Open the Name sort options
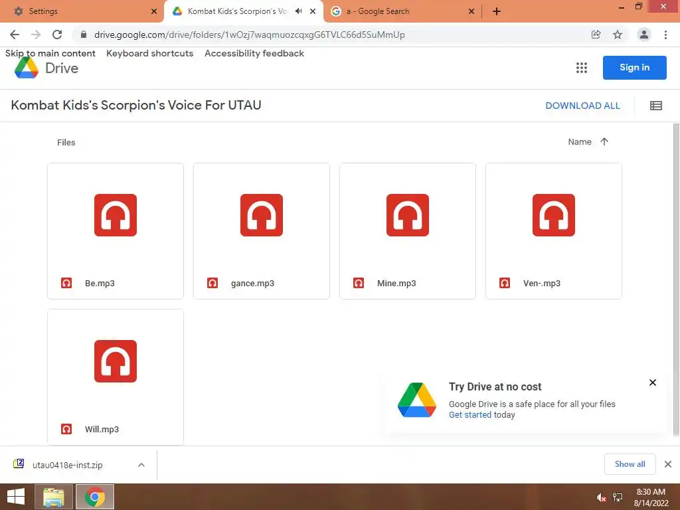680x510 pixels. (x=580, y=142)
